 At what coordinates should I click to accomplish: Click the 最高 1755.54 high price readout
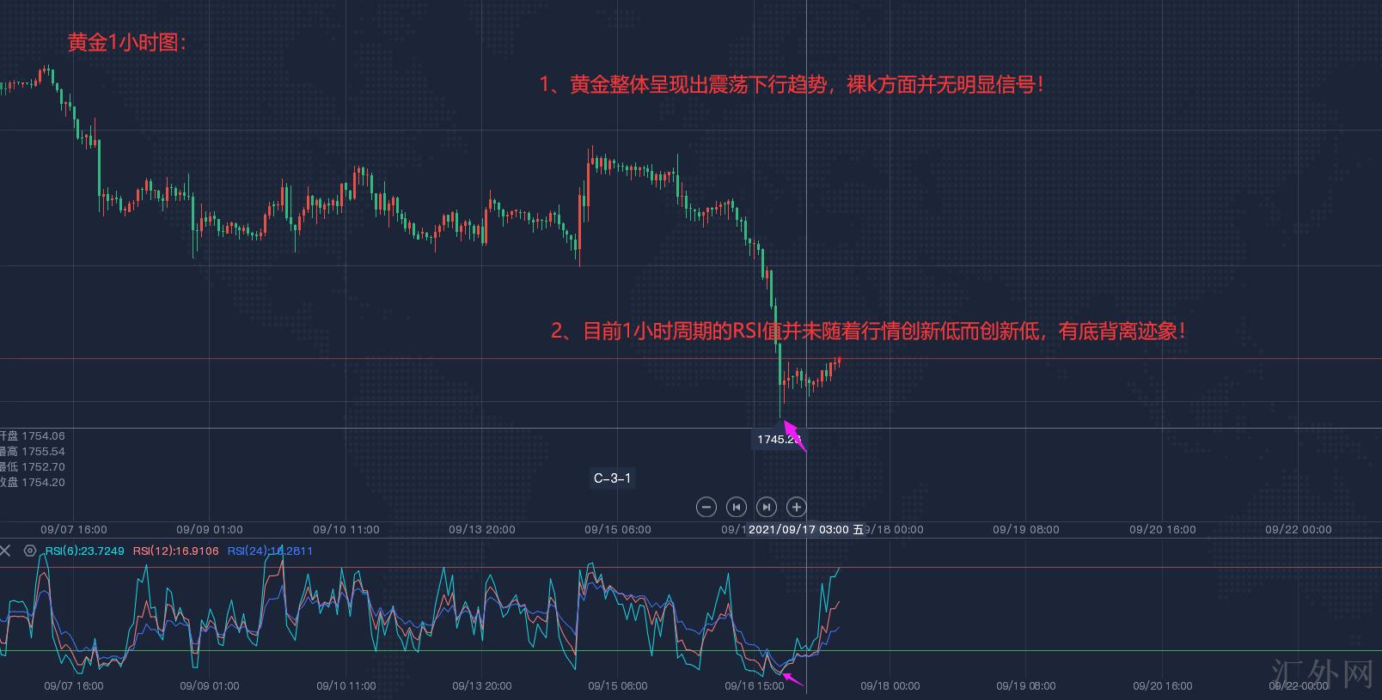(33, 452)
